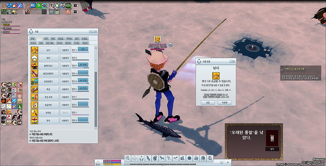Viewport: 326px width, 166px height.
Task: Click the magnifier icon in bottom toolbar
Action: coord(128,158)
